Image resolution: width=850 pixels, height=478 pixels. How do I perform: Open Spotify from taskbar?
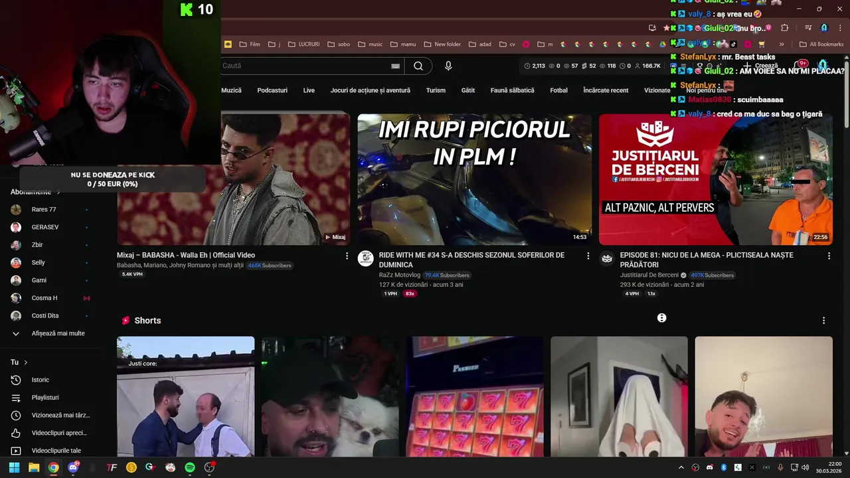click(190, 467)
